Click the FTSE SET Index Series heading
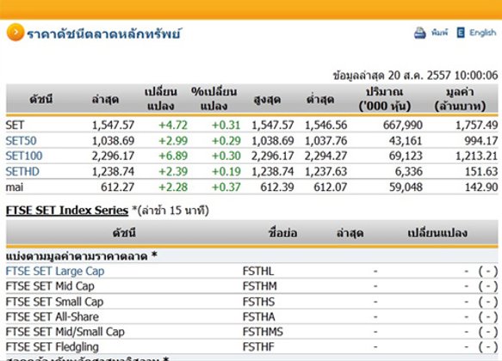The height and width of the screenshot is (361, 502). click(x=67, y=211)
